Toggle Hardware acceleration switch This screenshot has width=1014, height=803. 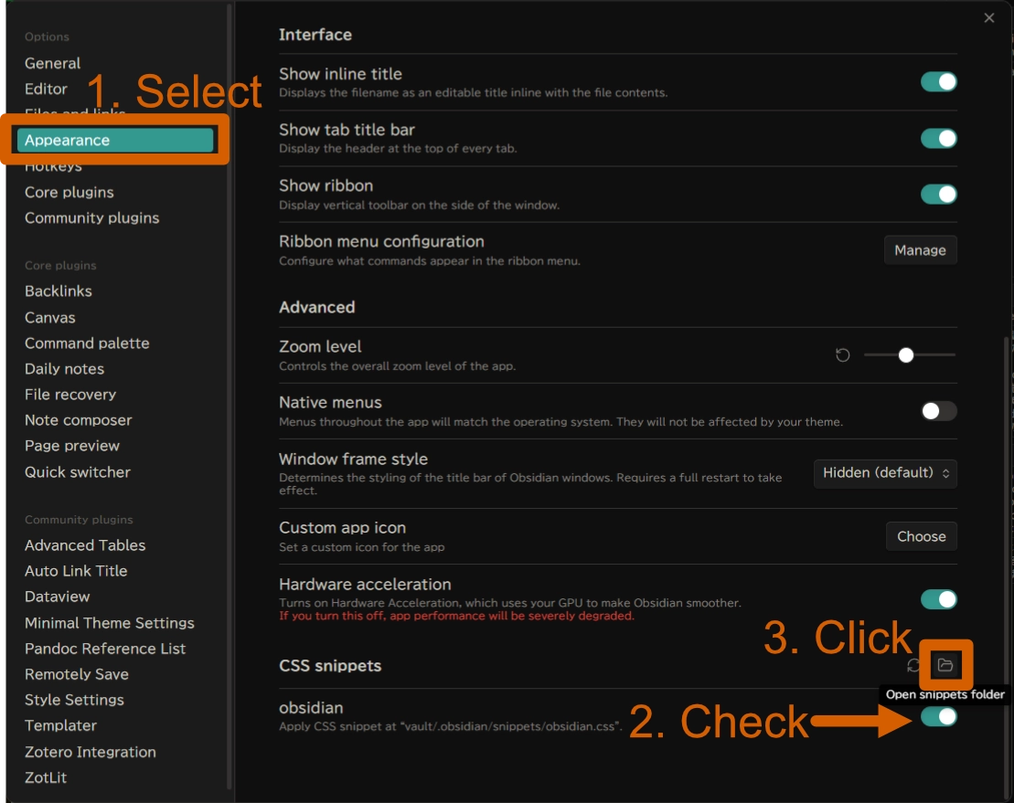pos(938,599)
